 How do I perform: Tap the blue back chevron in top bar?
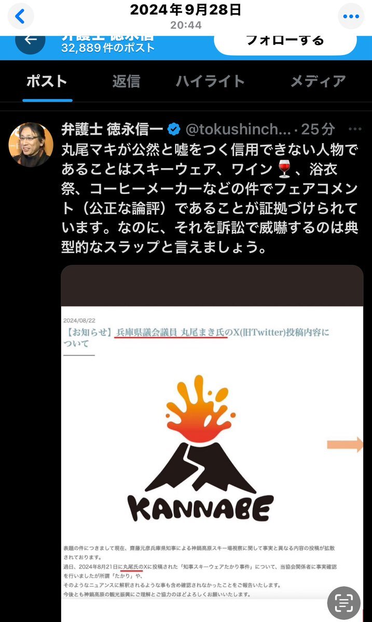click(x=20, y=16)
